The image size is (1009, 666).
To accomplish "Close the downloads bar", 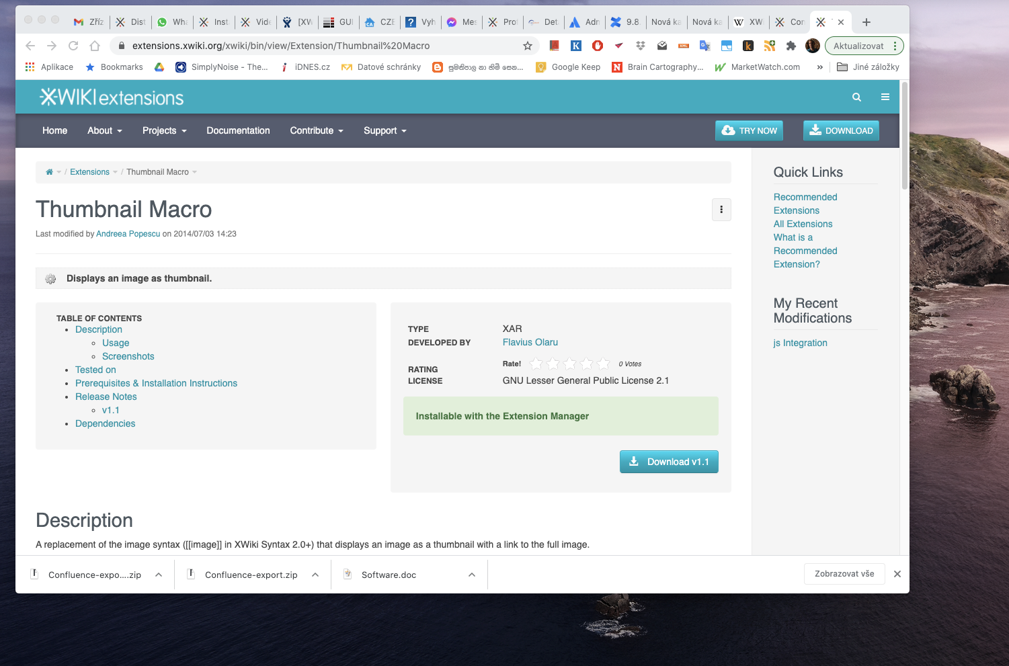I will pos(897,574).
